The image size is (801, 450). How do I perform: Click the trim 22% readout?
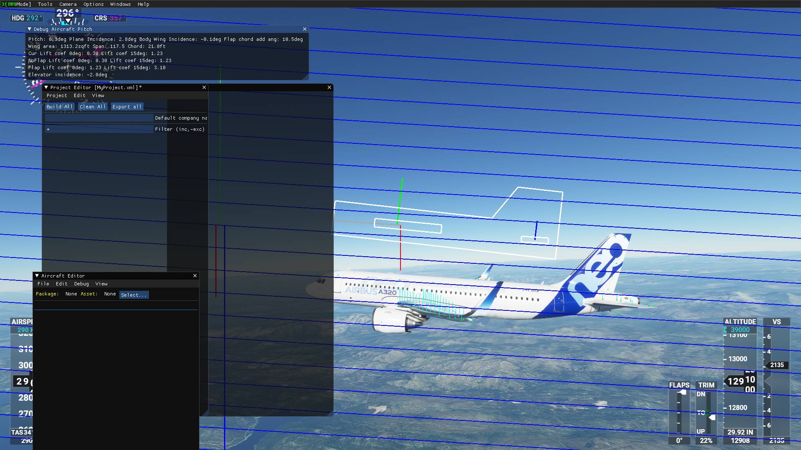706,440
